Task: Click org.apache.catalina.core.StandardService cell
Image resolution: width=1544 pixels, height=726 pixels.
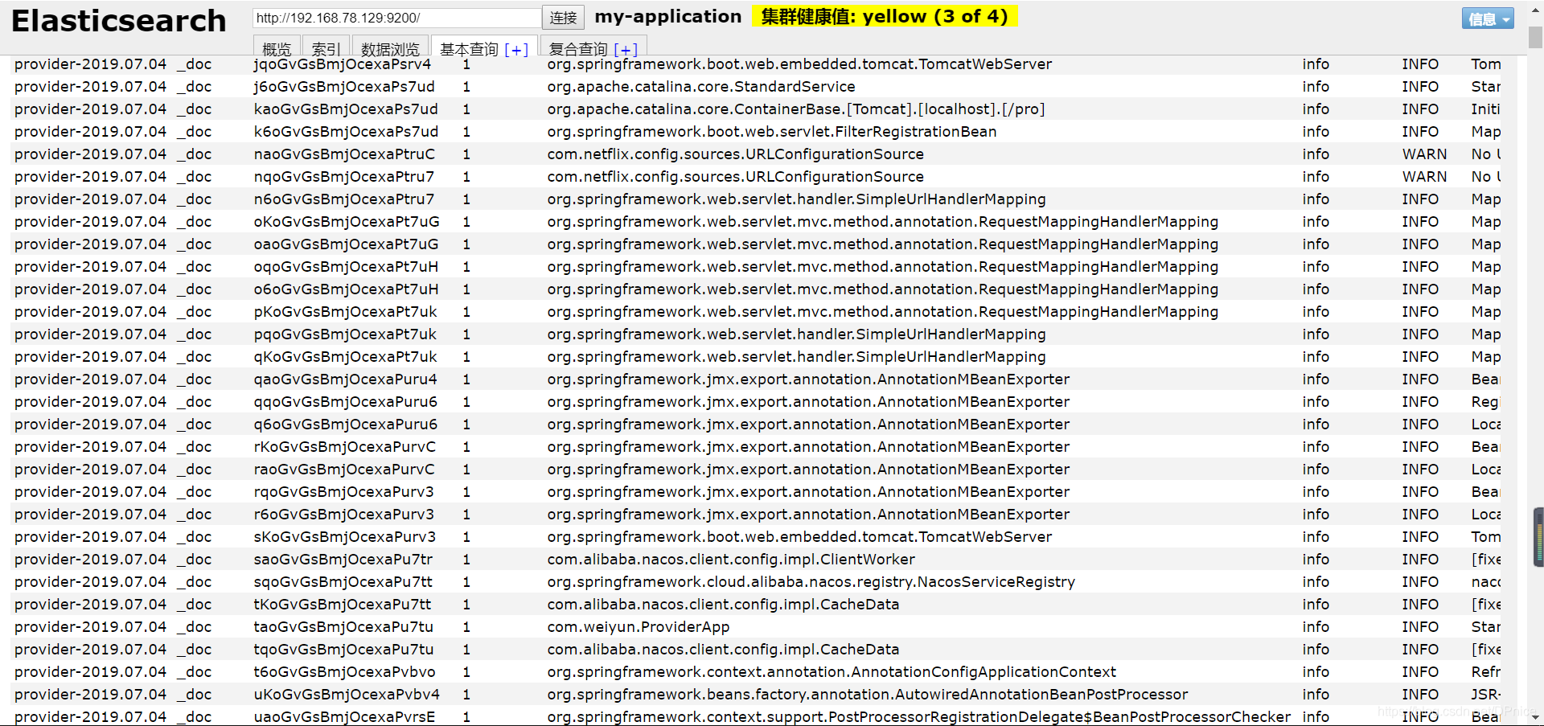Action: (x=701, y=87)
